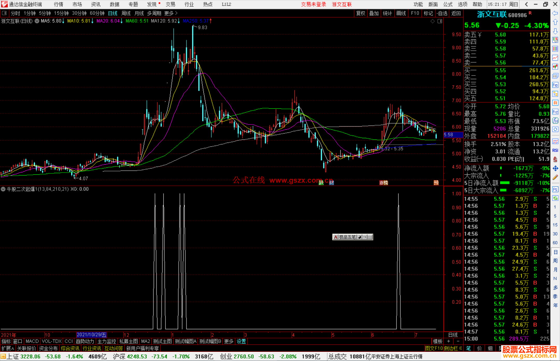Click the 叠加 overlay button
The image size is (560, 361).
(374, 13)
